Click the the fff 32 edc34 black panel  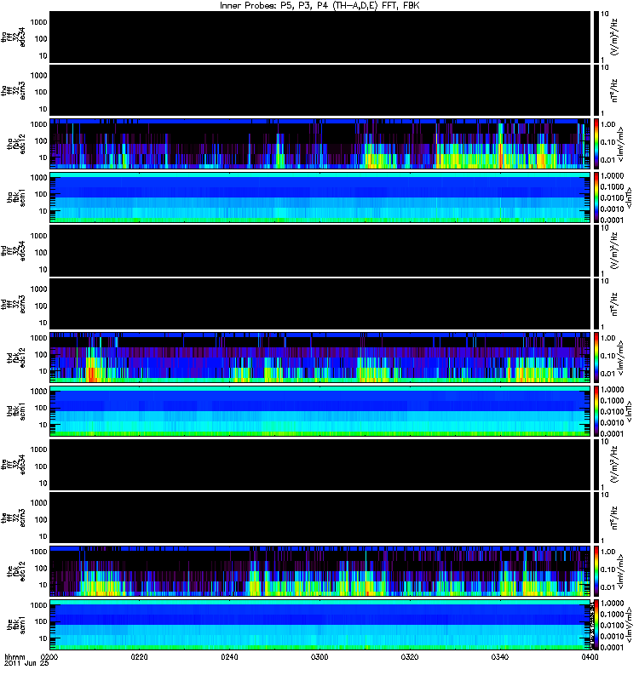coord(320,464)
